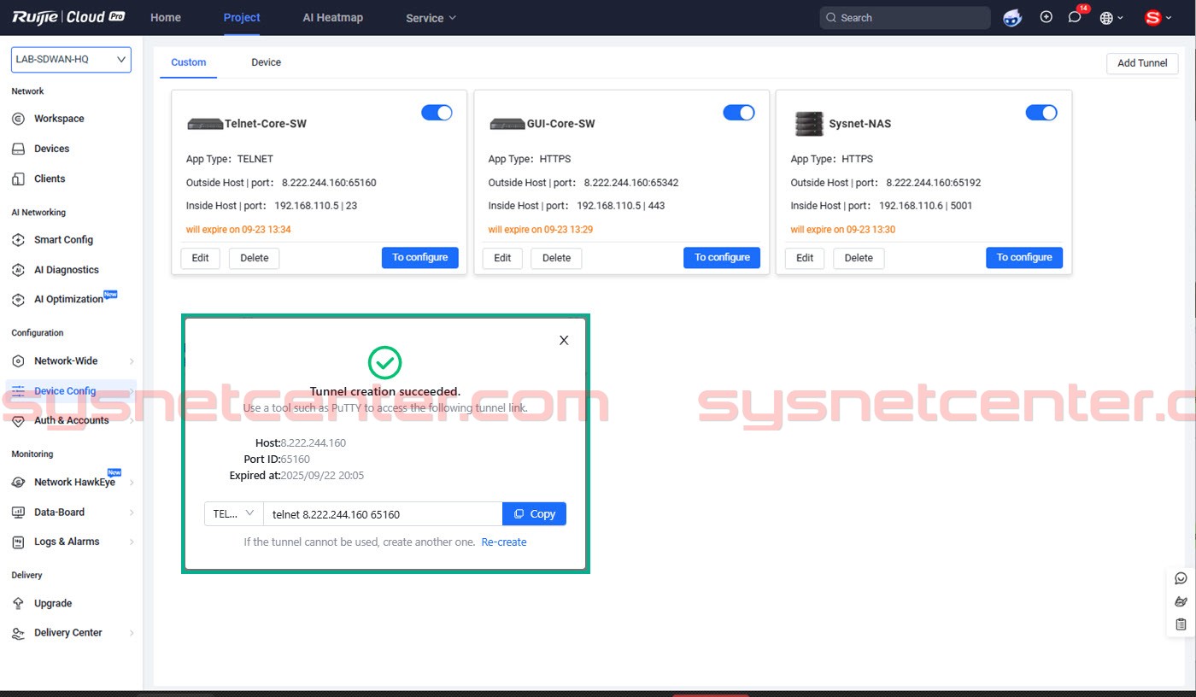Copy the telnet tunnel command
1196x697 pixels.
click(534, 513)
